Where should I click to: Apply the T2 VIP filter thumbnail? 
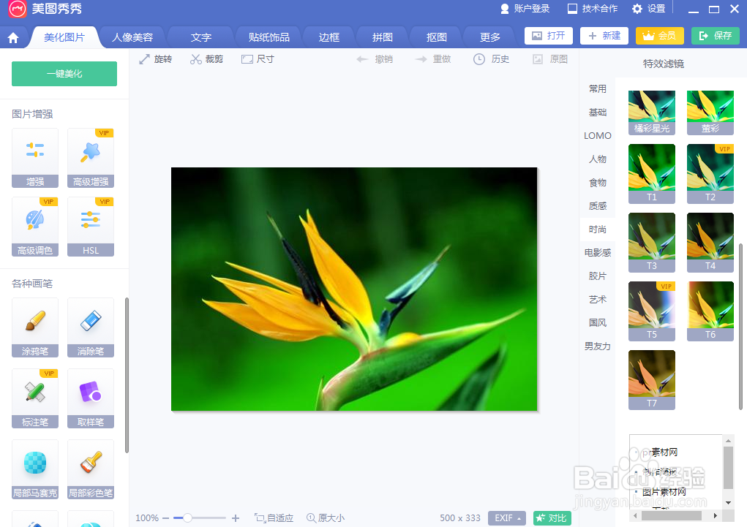tap(710, 174)
